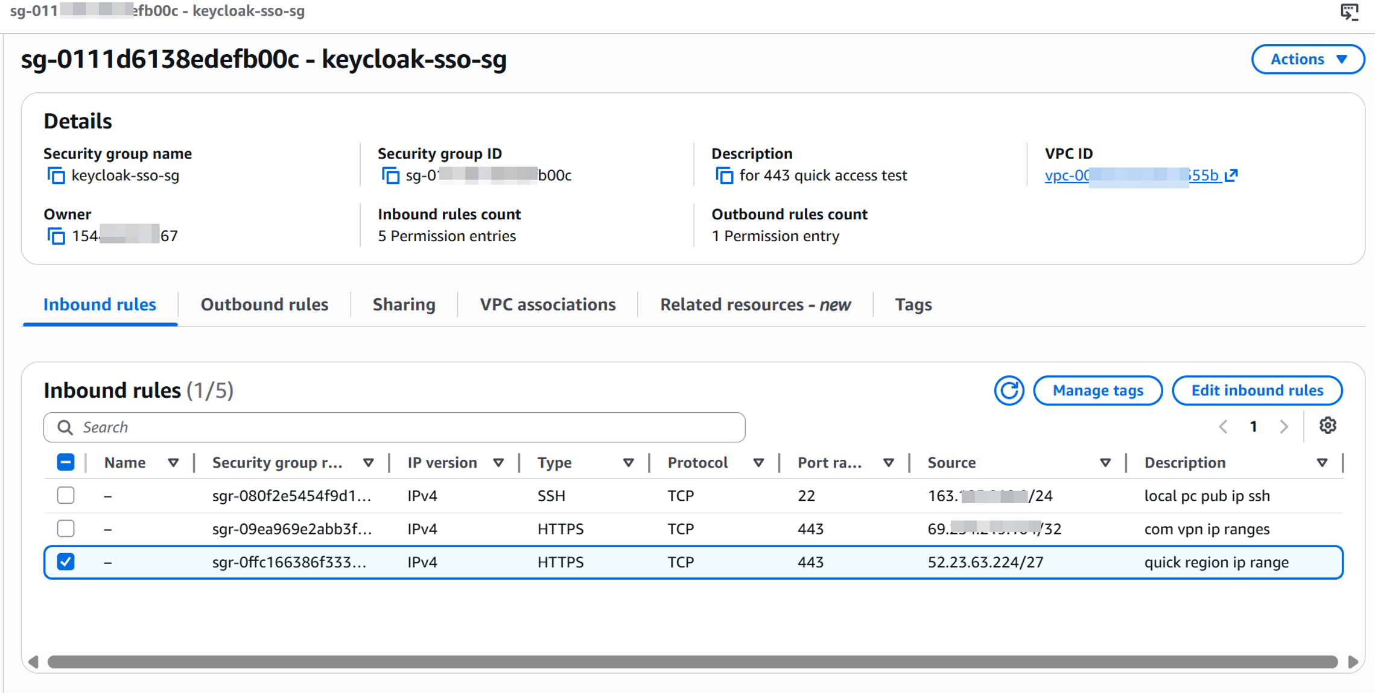The height and width of the screenshot is (693, 1375).
Task: Click 'quick region ip range' description
Action: click(1216, 562)
